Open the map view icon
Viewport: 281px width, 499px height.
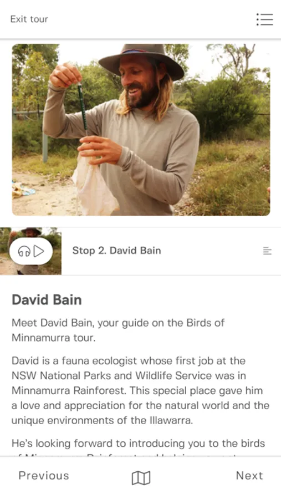[x=141, y=477]
